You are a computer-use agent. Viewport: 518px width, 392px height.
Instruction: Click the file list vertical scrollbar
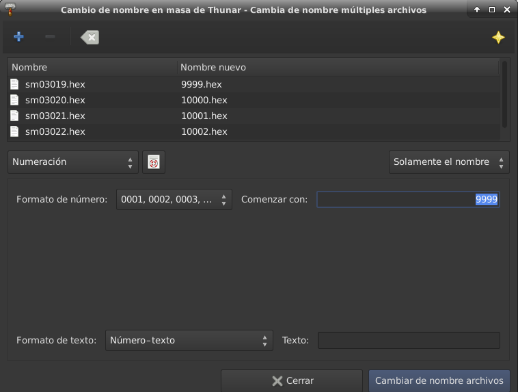(504, 94)
